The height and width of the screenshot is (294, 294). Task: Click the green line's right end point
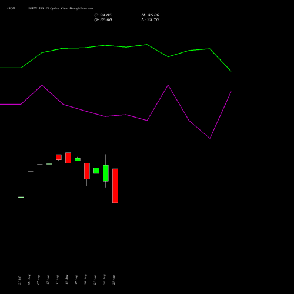click(x=231, y=71)
